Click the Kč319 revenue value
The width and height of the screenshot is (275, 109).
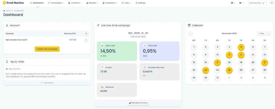point(104,91)
